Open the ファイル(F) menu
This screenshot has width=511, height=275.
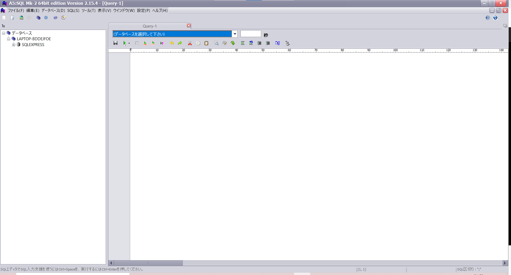click(x=16, y=11)
